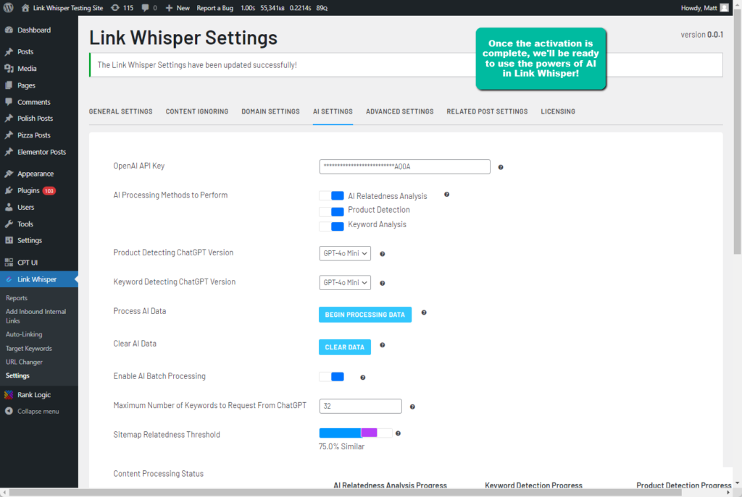Screen dimensions: 742x497
Task: Toggle AI Relatedness Analysis switch
Action: point(332,195)
